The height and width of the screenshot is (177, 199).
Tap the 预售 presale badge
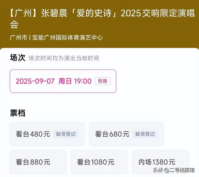103,81
